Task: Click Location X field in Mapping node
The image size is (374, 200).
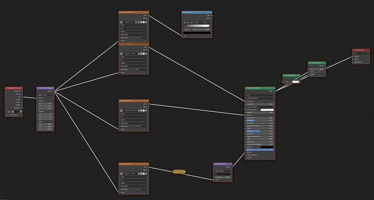Action: click(x=45, y=103)
